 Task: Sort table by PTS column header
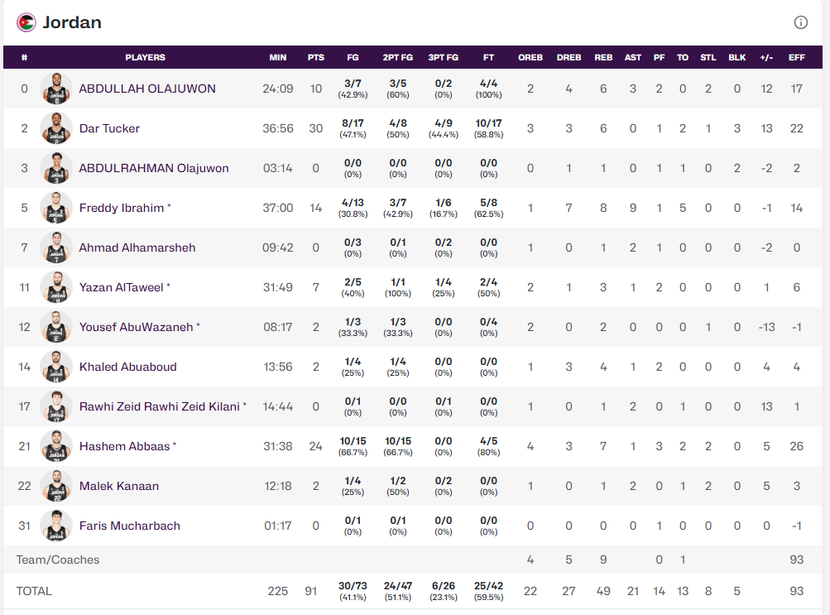pyautogui.click(x=315, y=57)
